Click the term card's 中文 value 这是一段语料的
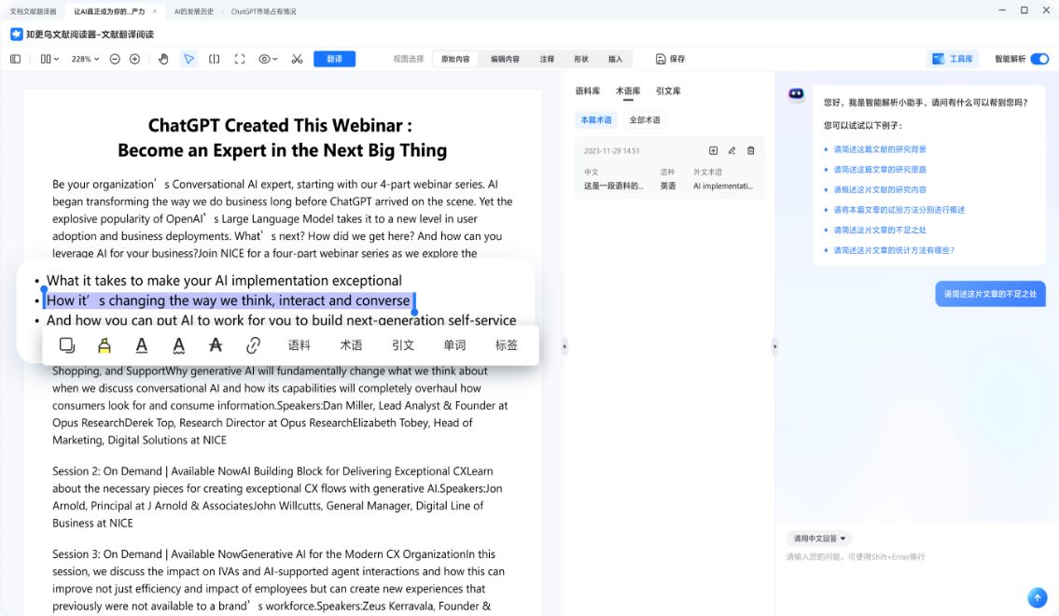This screenshot has height=616, width=1059. 613,186
